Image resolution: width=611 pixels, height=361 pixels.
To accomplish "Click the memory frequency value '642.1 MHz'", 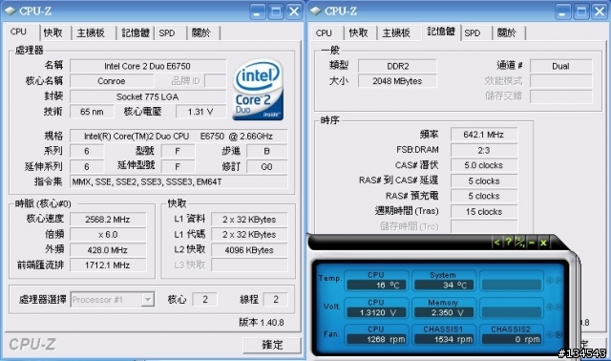I will [484, 135].
